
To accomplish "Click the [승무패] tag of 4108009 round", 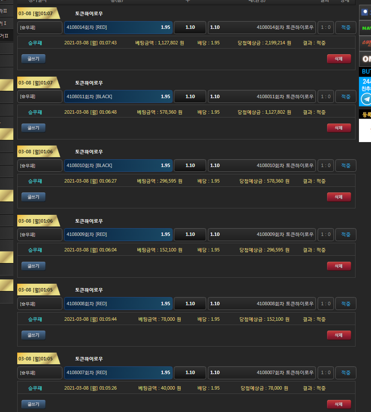I will (x=40, y=235).
